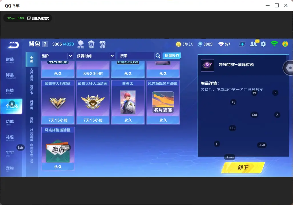Viewport: 293px width, 205px height.
Task: Click the 批量操作 batch button
Action: click(172, 56)
